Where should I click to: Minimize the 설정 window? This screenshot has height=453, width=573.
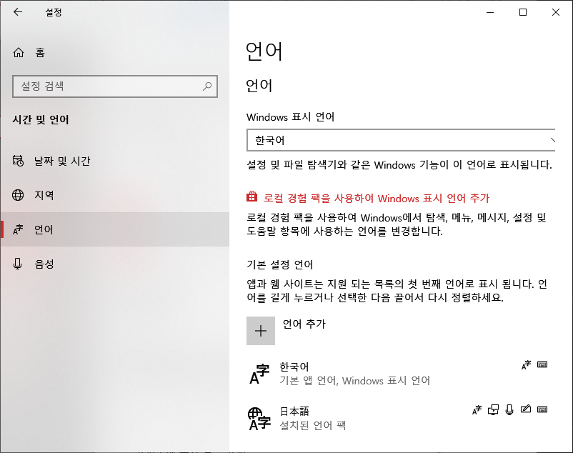click(x=490, y=12)
